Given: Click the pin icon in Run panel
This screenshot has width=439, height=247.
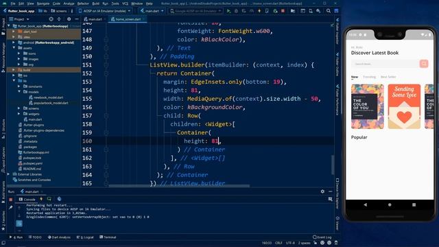Looking at the screenshot, I should [x=11, y=207].
